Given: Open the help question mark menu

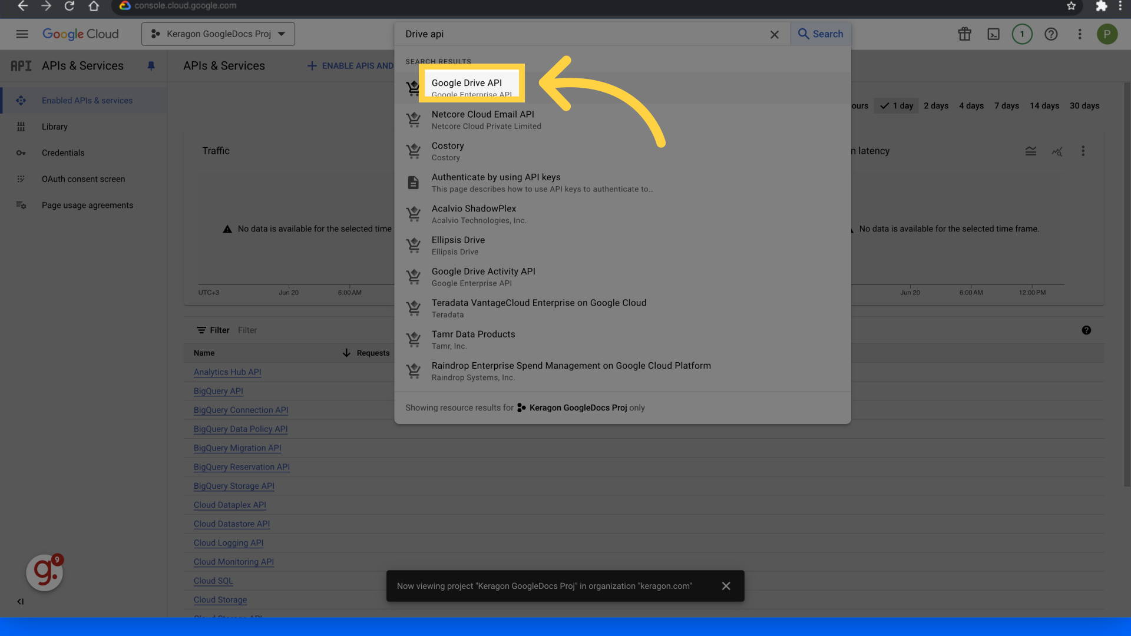Looking at the screenshot, I should (1051, 34).
